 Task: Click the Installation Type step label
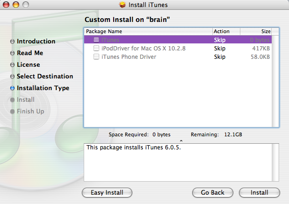coord(43,88)
